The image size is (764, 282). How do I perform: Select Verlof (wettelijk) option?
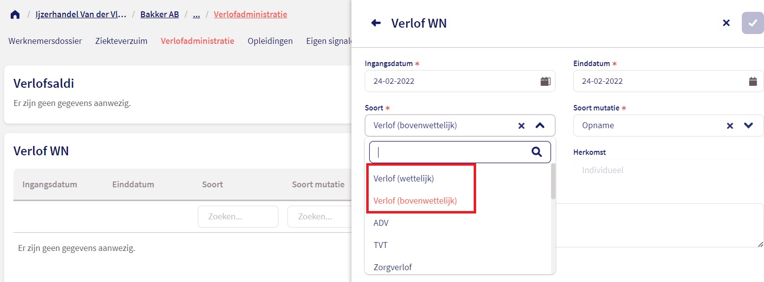[x=404, y=178]
